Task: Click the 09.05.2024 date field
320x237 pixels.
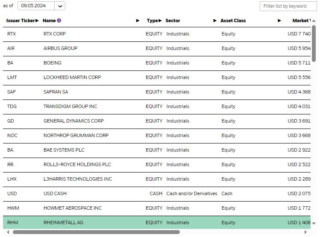Action: pos(36,6)
